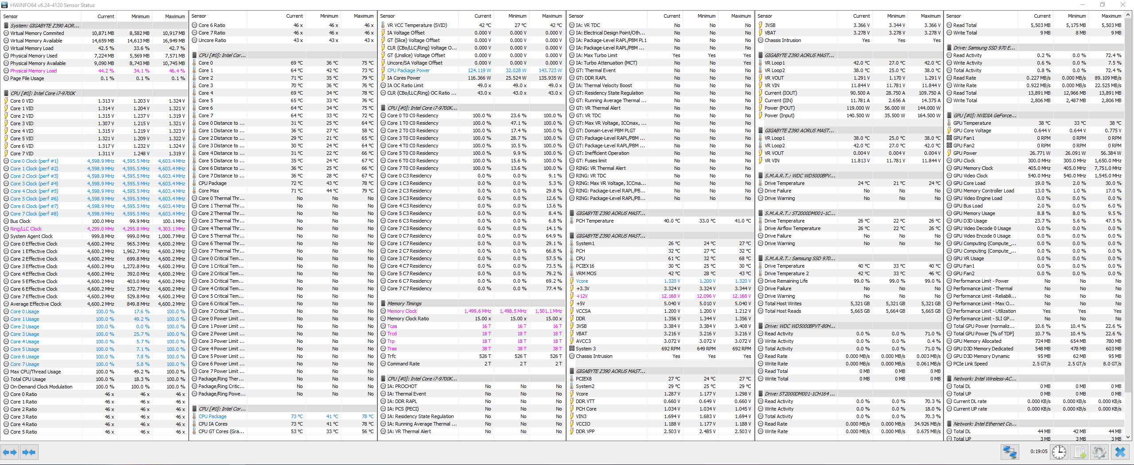Select the CPU IA Cores row label
Screen dimensions: 1134x465
click(x=213, y=424)
